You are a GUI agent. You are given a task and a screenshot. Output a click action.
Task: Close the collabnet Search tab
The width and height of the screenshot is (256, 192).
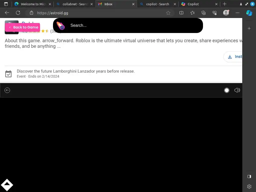(x=91, y=4)
